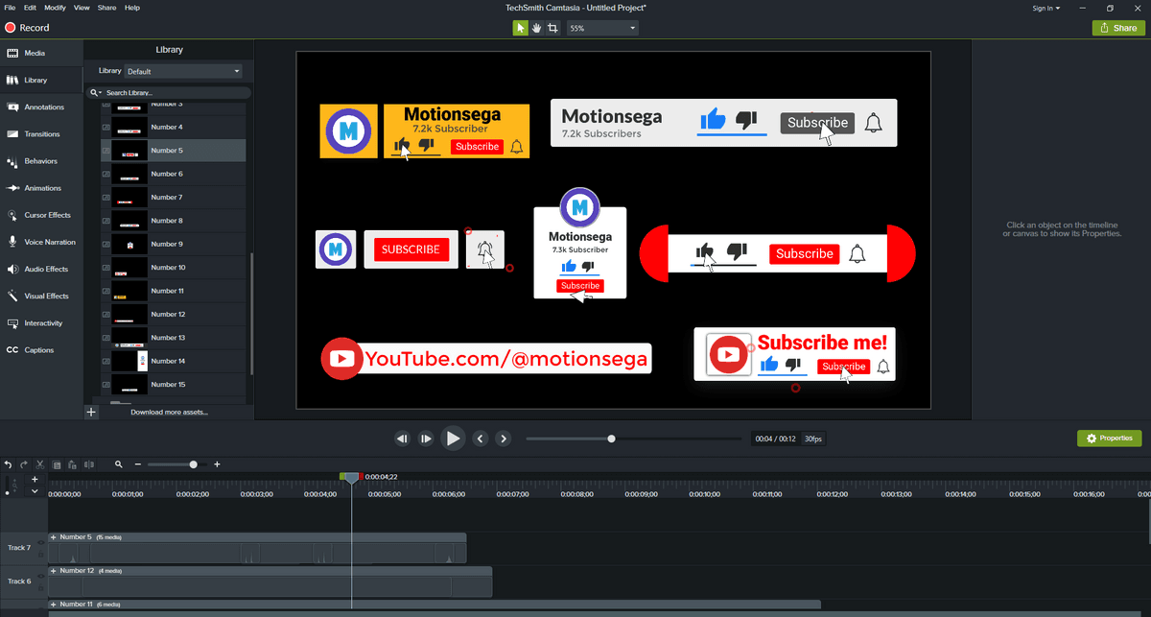This screenshot has height=617, width=1151.
Task: Open the Cursor Effects panel
Action: click(x=41, y=215)
